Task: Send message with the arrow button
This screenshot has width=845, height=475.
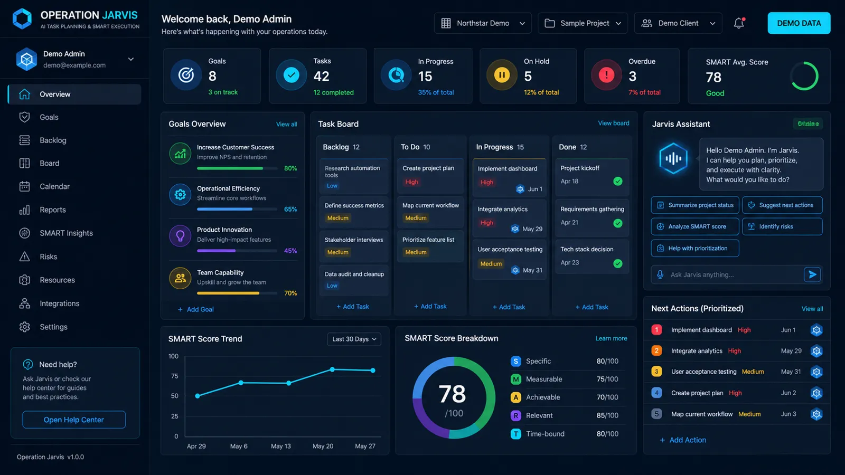Action: coord(812,274)
